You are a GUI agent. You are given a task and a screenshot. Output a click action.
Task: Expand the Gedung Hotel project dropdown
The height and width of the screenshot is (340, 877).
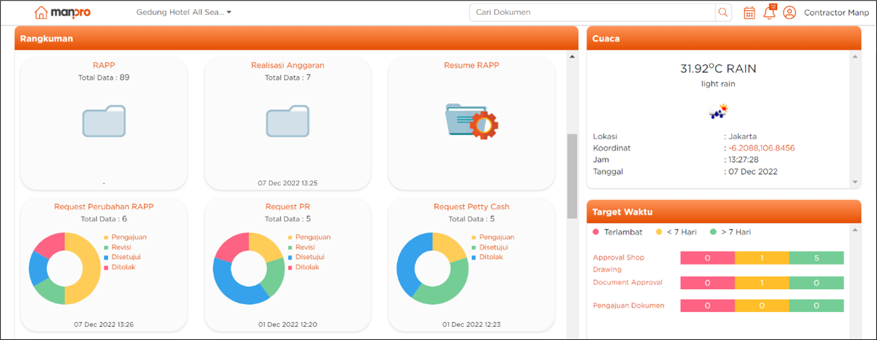pyautogui.click(x=183, y=12)
